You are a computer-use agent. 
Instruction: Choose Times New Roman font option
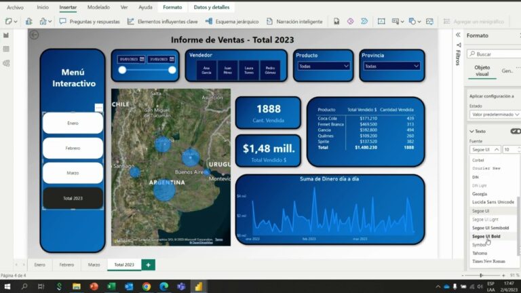[x=488, y=261]
